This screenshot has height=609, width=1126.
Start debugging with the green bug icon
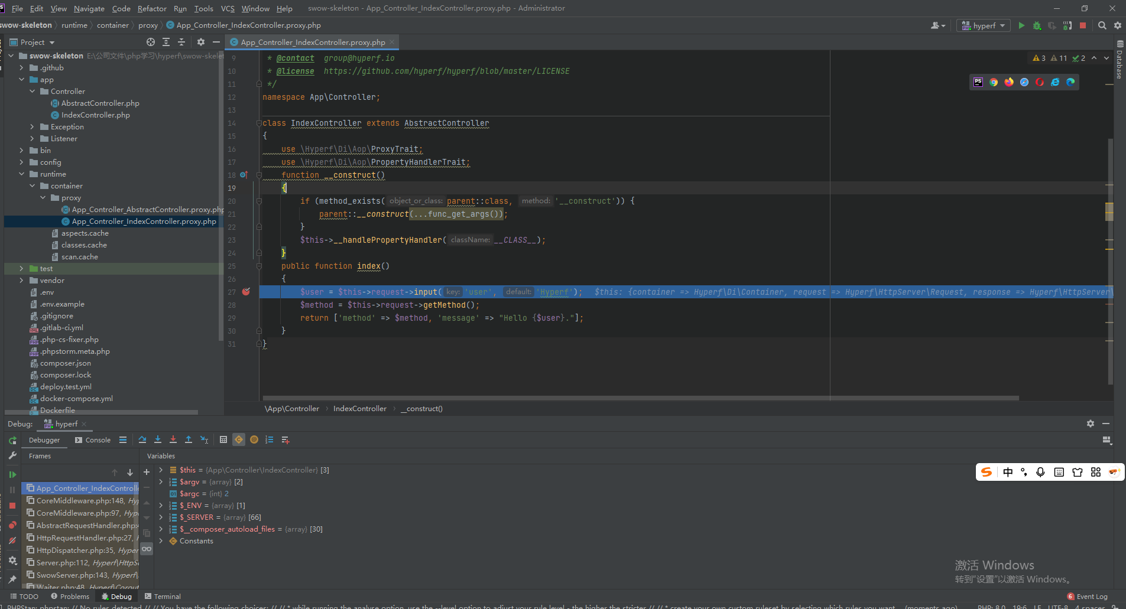click(1037, 25)
